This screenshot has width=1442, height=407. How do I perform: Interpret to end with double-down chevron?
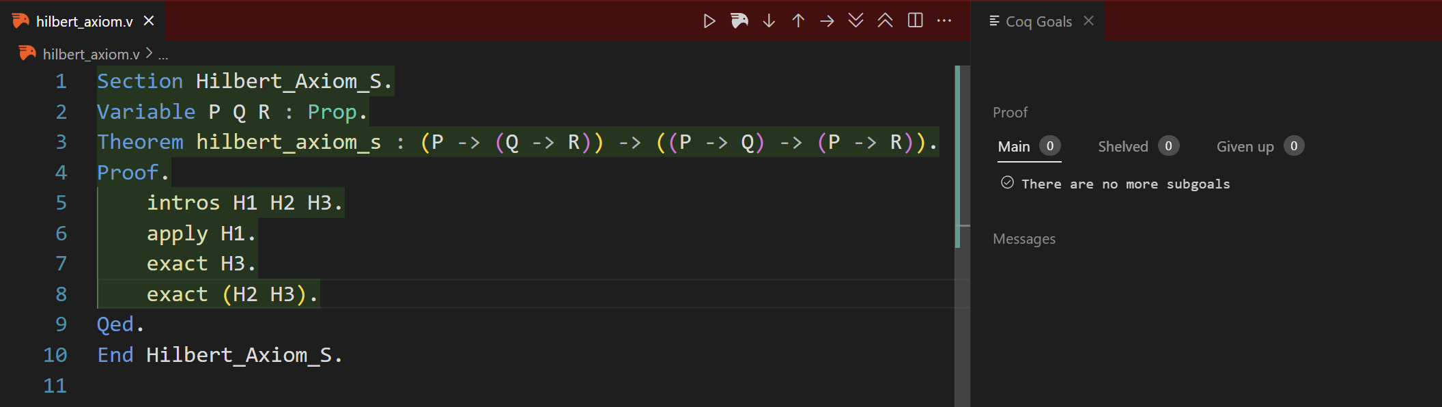point(856,21)
